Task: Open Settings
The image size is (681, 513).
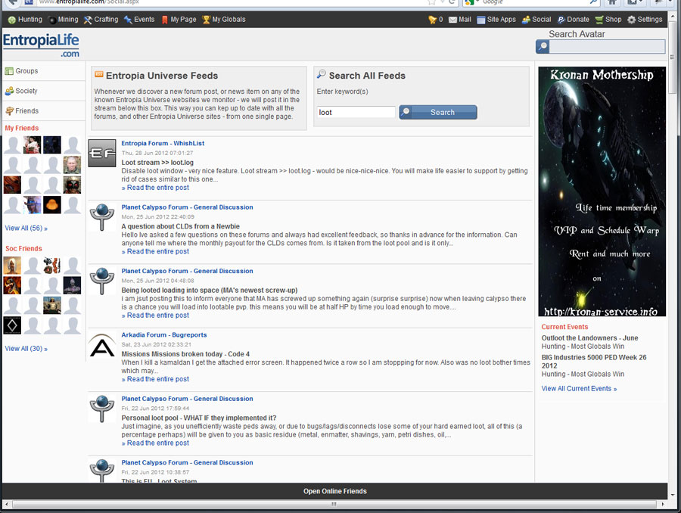Action: point(645,20)
